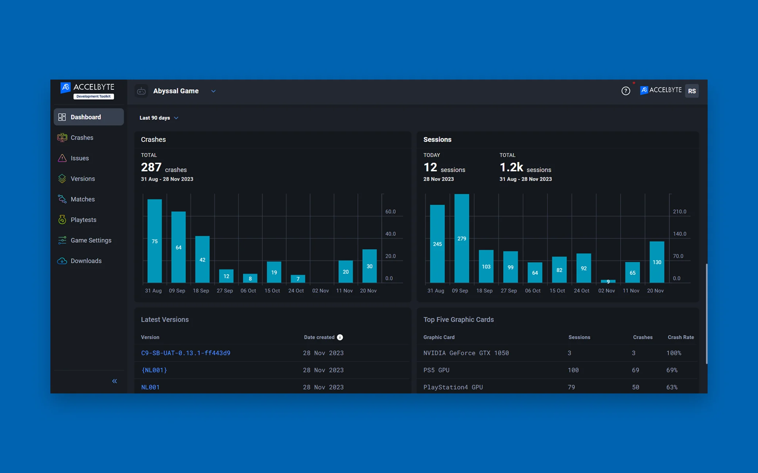The height and width of the screenshot is (473, 758).
Task: Click the Downloads cloud icon
Action: [62, 261]
